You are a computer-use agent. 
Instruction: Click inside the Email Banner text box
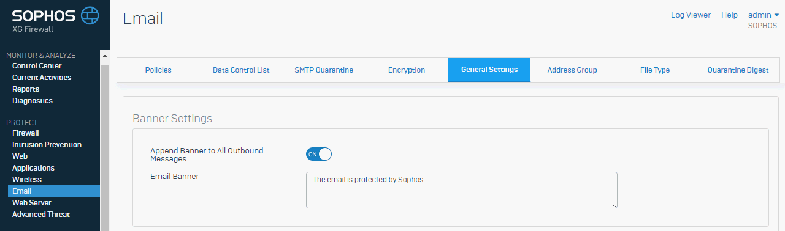pos(461,190)
